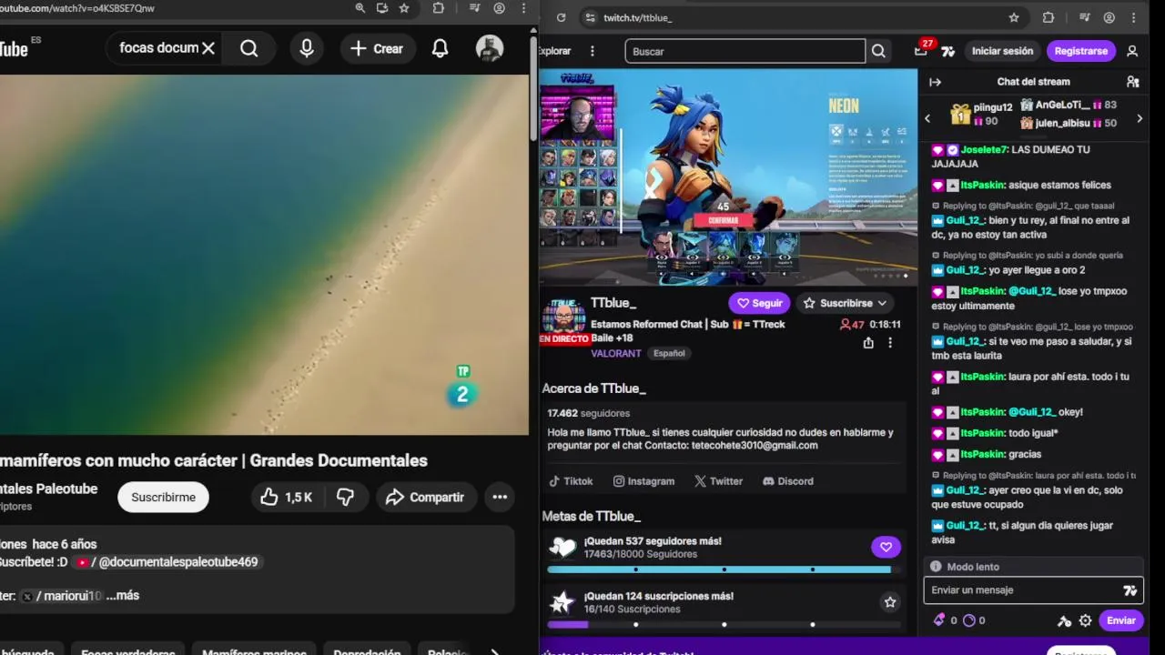Open Modo lento info icon
This screenshot has height=655, width=1165.
pyautogui.click(x=936, y=567)
